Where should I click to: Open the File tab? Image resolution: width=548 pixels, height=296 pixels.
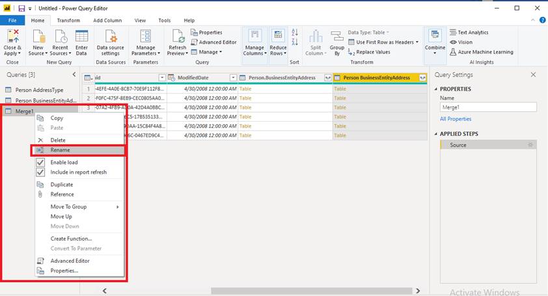tap(12, 20)
